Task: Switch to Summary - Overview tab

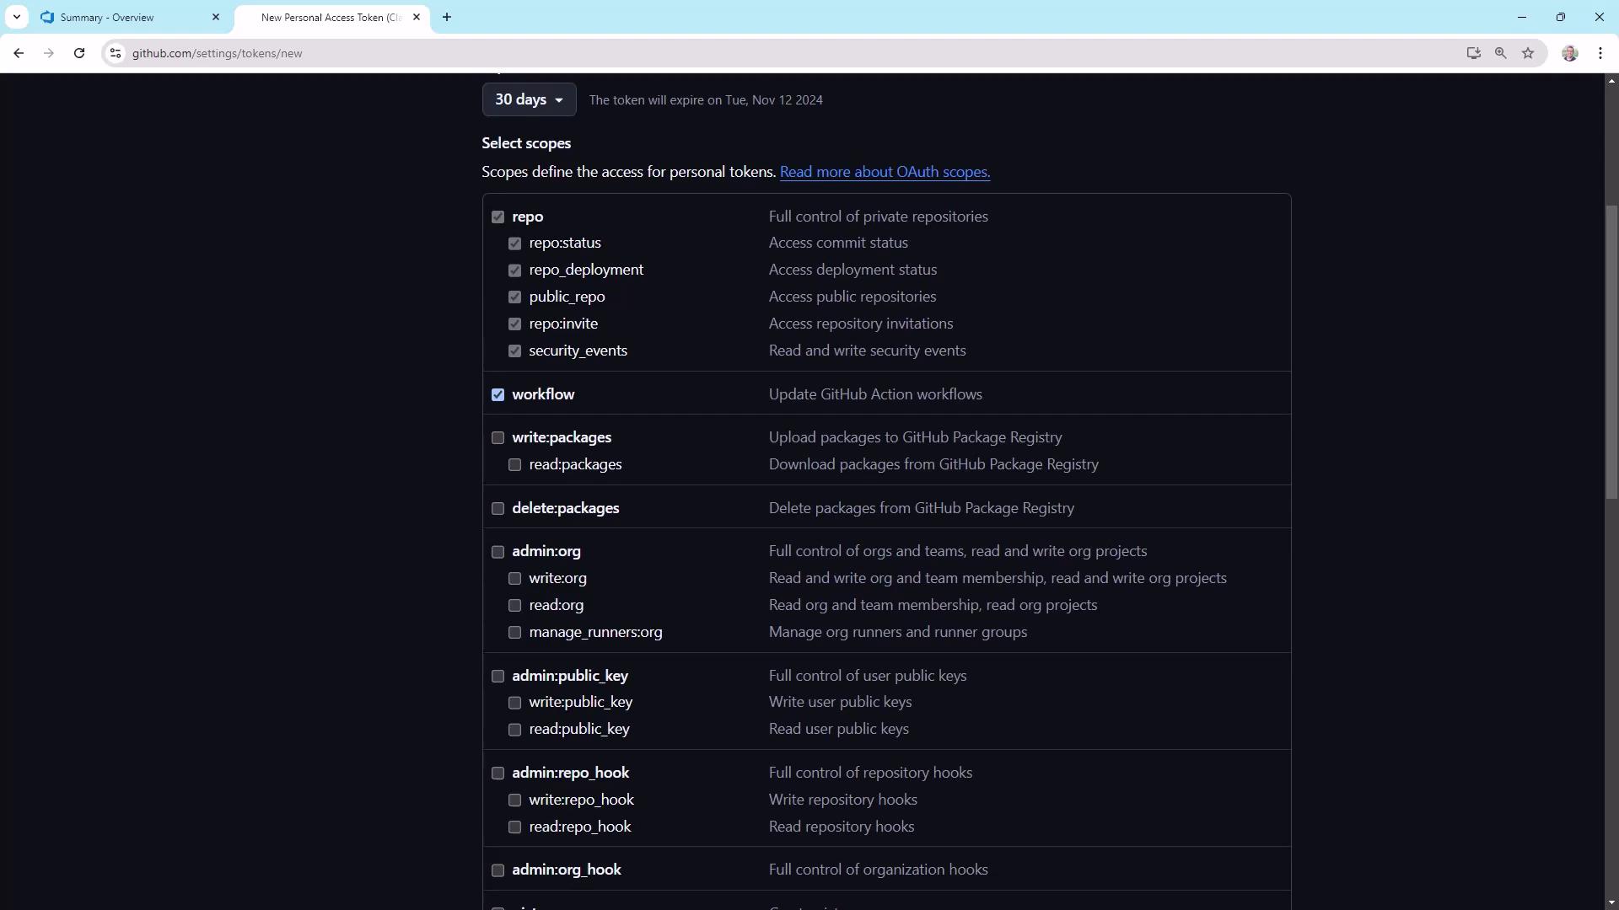Action: point(107,17)
